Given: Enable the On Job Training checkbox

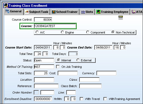Looking at the screenshot, I should click(58, 67).
